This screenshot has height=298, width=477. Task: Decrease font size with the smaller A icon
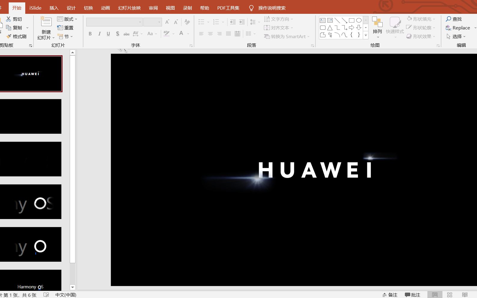tap(176, 22)
